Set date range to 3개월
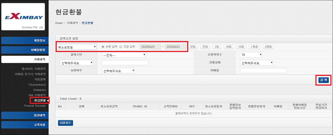Image resolution: width=333 pixels, height=135 pixels. [x=268, y=47]
